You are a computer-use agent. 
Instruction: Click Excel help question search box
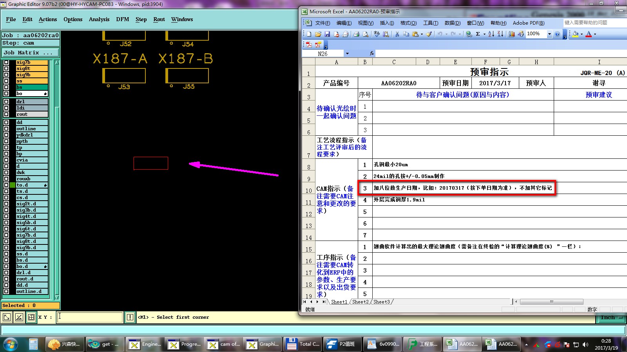pos(595,23)
